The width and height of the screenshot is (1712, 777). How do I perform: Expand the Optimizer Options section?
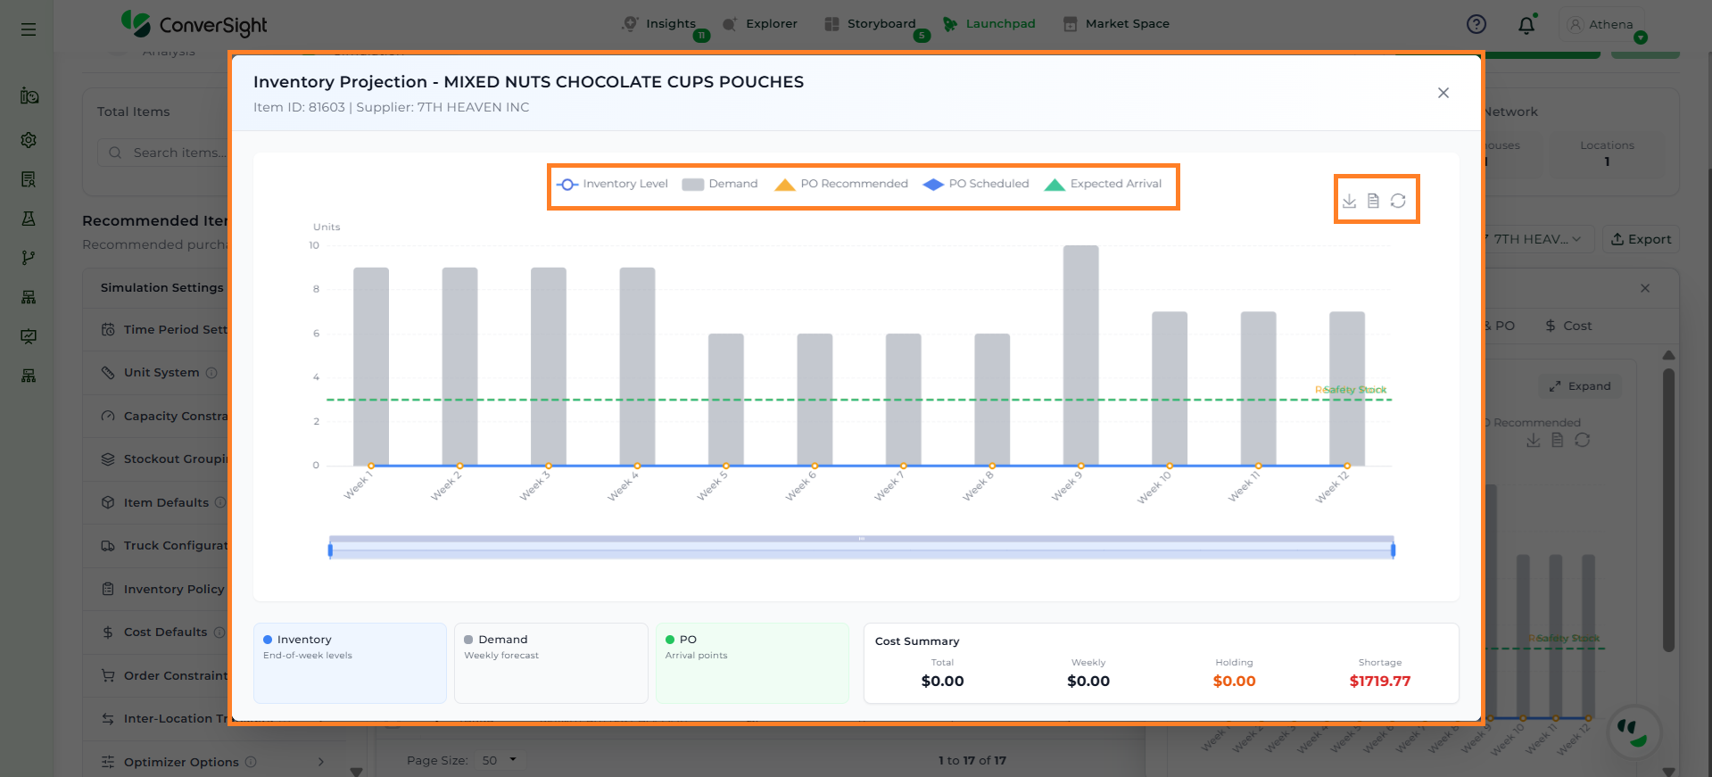pyautogui.click(x=320, y=762)
